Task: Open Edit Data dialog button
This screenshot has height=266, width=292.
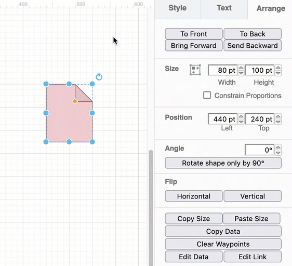Action: 194,257
